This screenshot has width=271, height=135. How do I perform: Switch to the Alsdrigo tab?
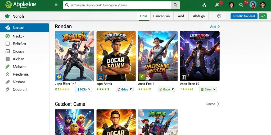click(199, 16)
